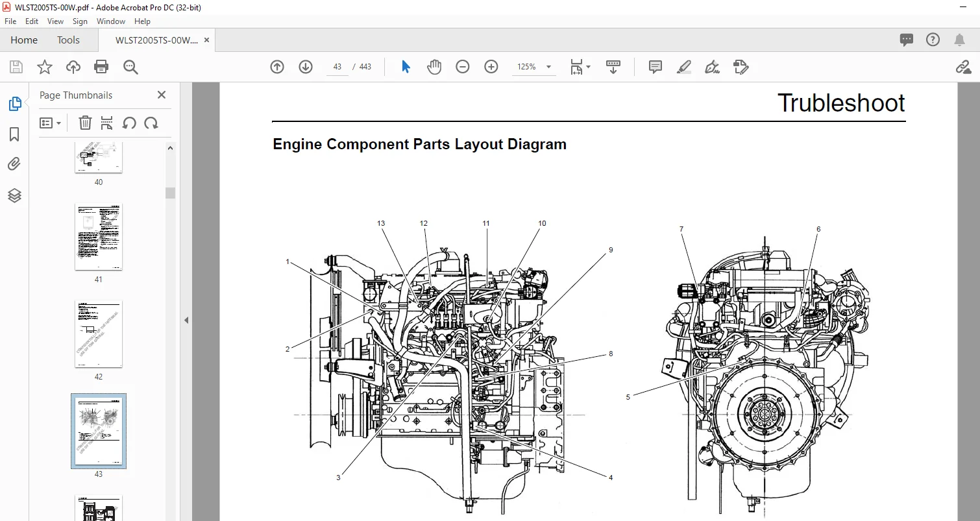This screenshot has height=521, width=980.
Task: Go to next page with the down arrow
Action: tap(306, 67)
